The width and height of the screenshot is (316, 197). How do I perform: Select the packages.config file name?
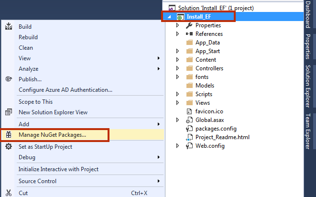click(216, 129)
